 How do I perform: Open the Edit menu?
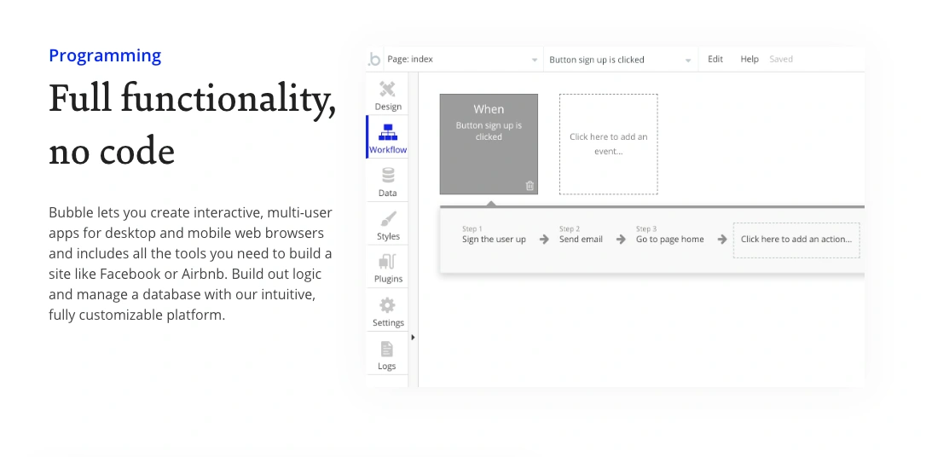[x=715, y=59]
